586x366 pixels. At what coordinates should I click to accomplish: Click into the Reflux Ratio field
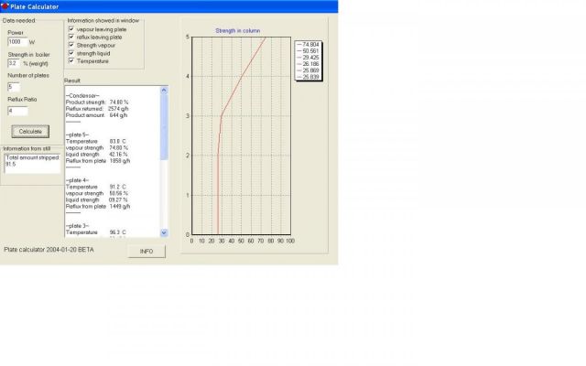pyautogui.click(x=17, y=110)
